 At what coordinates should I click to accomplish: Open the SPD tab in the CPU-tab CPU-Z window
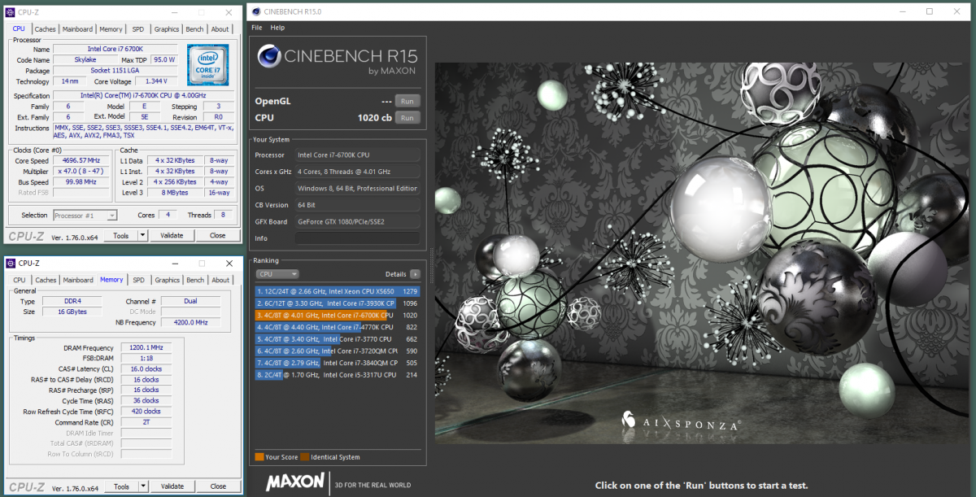pyautogui.click(x=138, y=29)
